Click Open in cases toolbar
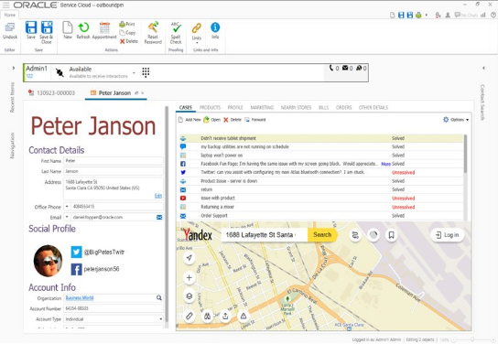 [211, 120]
